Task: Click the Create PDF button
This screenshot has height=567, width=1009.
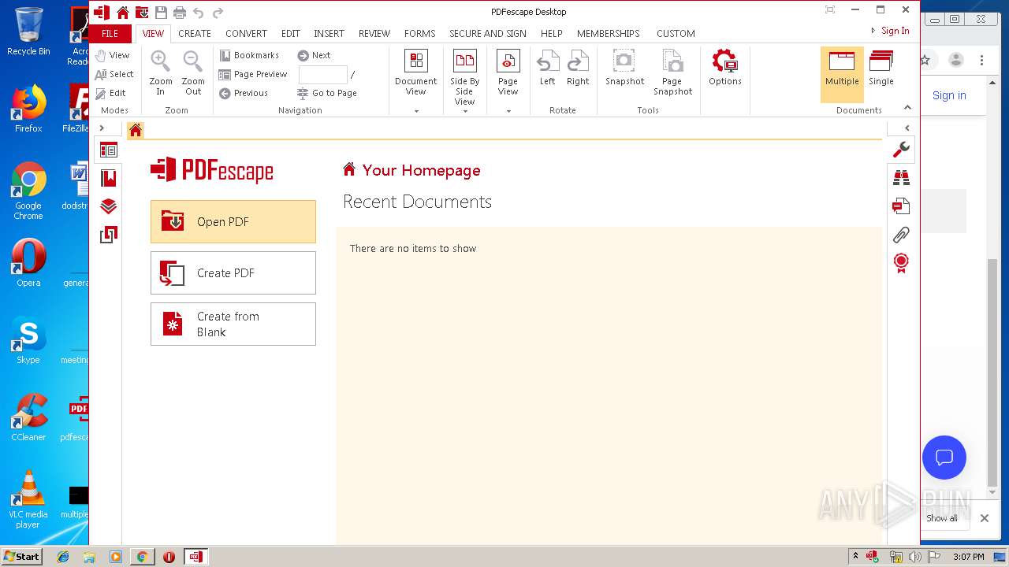Action: click(x=233, y=273)
